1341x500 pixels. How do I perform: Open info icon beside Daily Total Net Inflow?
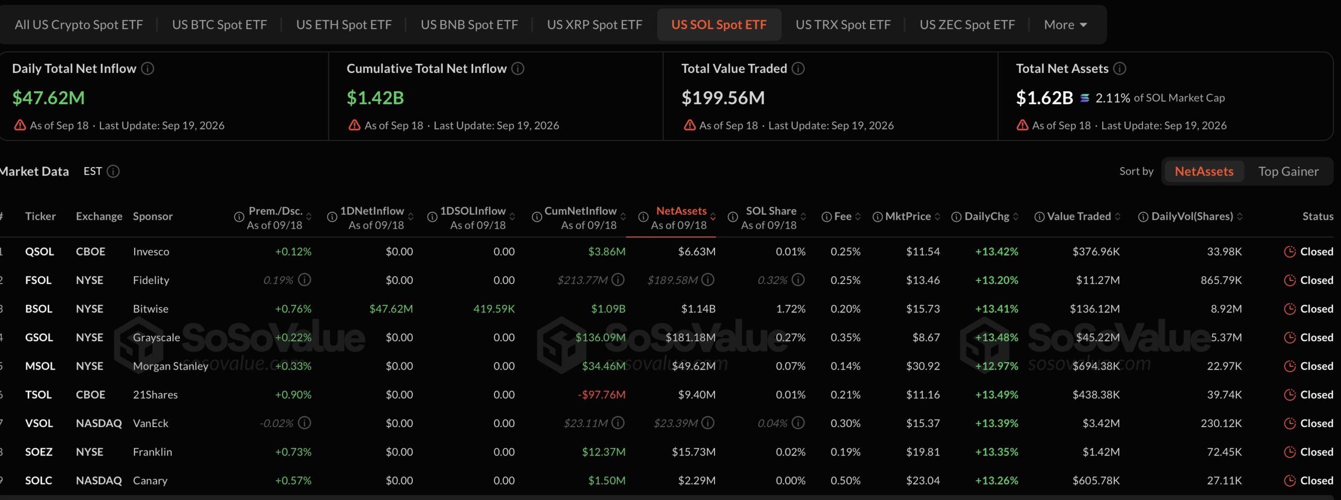pos(148,69)
